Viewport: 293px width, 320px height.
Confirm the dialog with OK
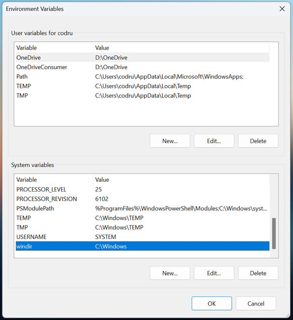(x=212, y=304)
